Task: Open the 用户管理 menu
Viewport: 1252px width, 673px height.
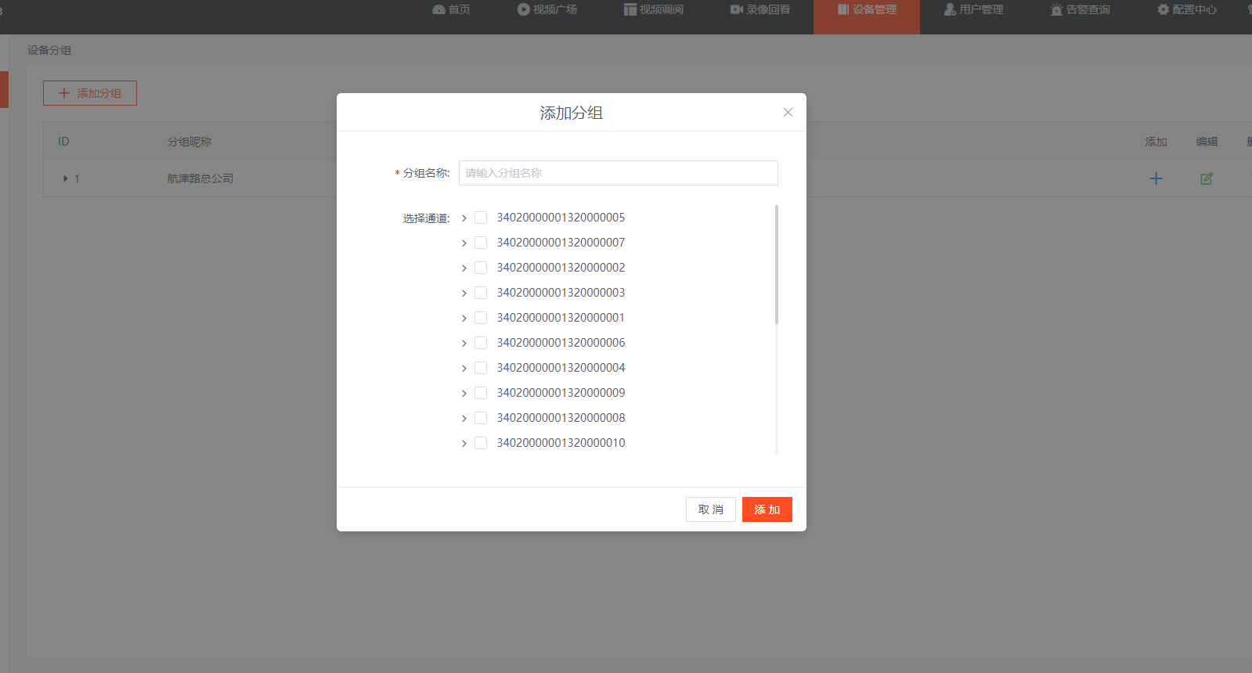Action: click(x=973, y=9)
